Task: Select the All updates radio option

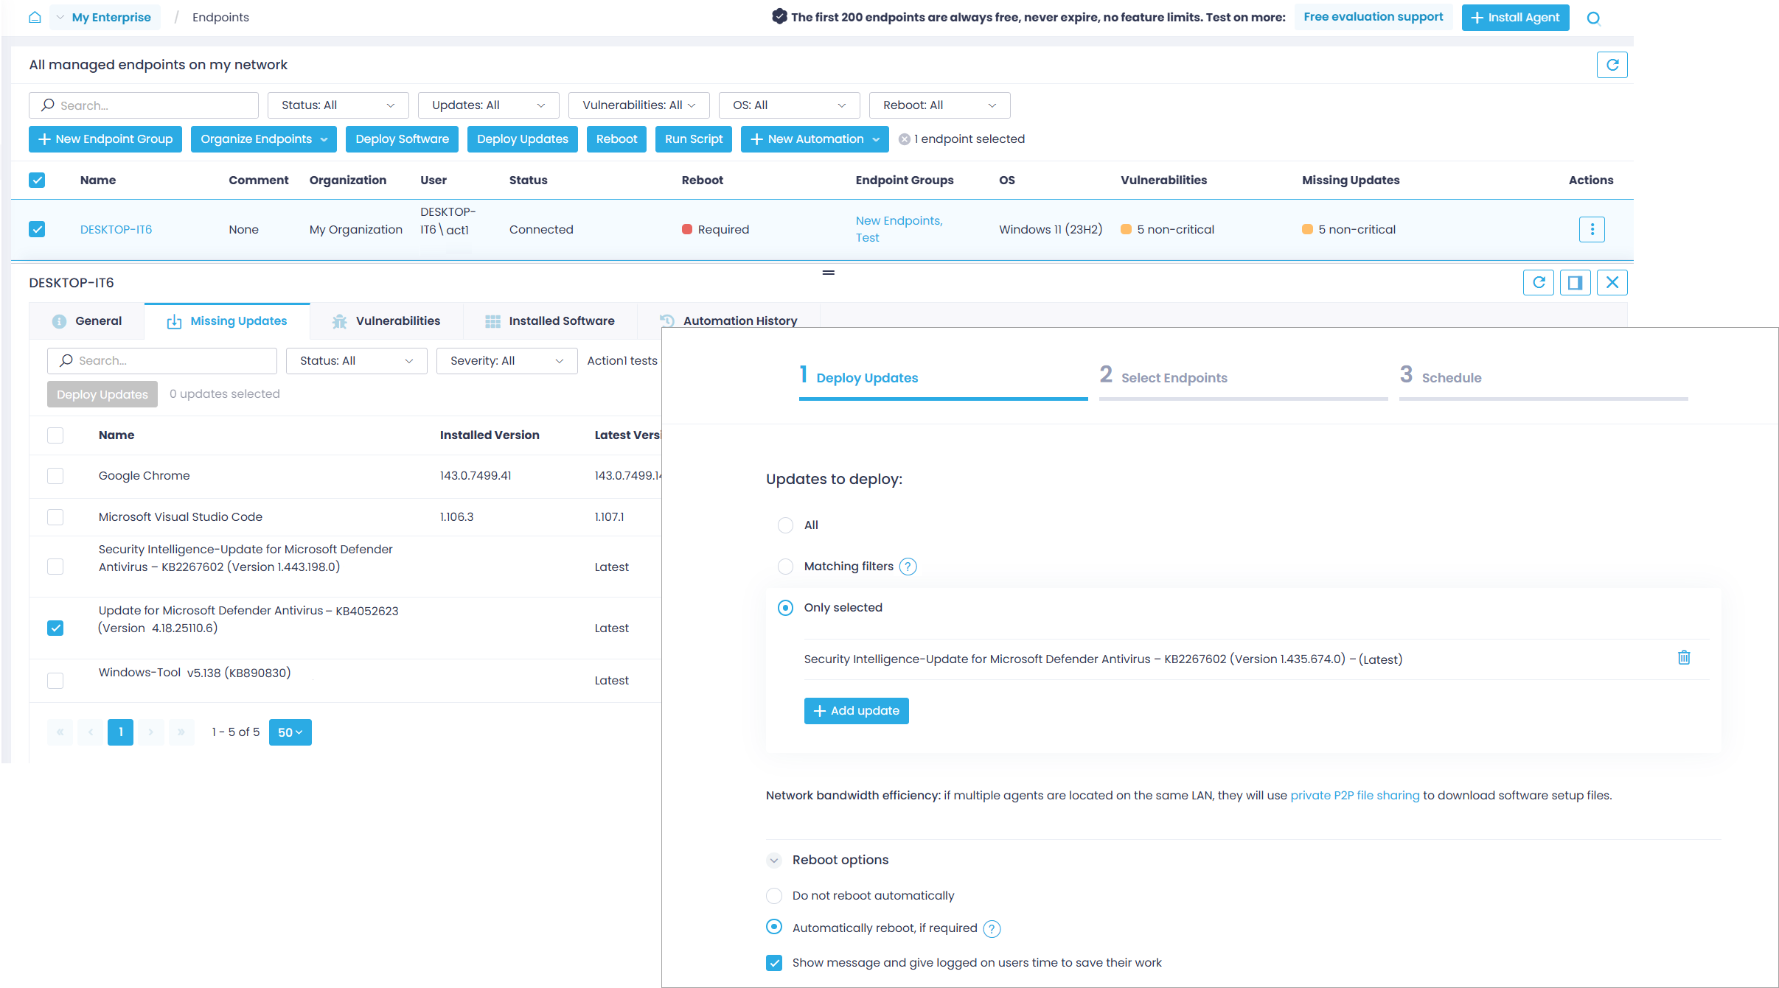Action: click(785, 525)
